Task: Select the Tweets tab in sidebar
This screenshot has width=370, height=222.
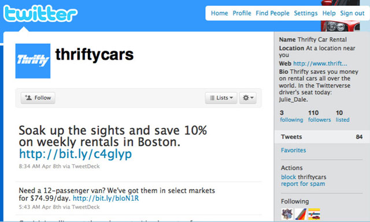Action: pos(322,137)
